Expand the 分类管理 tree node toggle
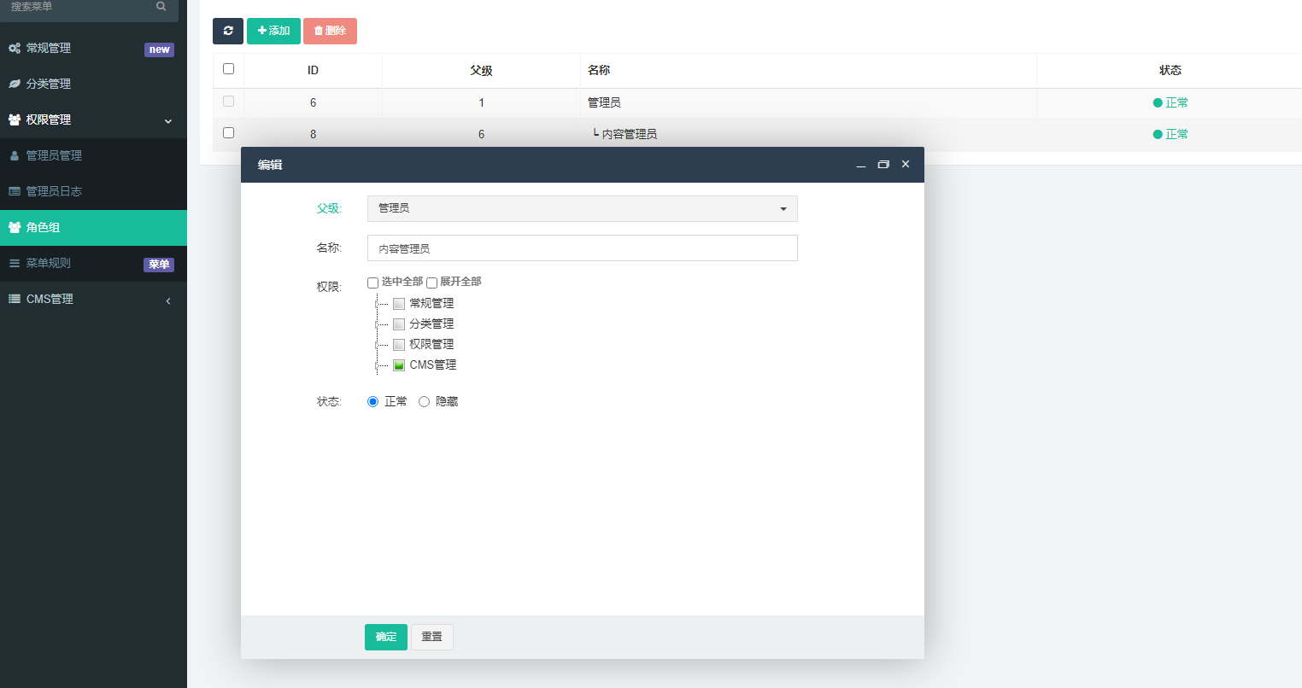The image size is (1302, 688). pos(377,324)
